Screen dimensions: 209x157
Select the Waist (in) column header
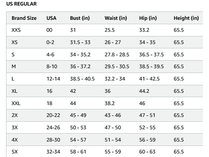(116, 18)
